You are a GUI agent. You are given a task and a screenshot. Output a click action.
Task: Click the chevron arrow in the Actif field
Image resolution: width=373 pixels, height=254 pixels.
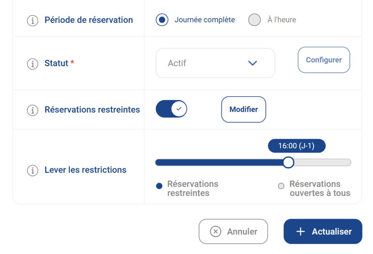coord(252,63)
